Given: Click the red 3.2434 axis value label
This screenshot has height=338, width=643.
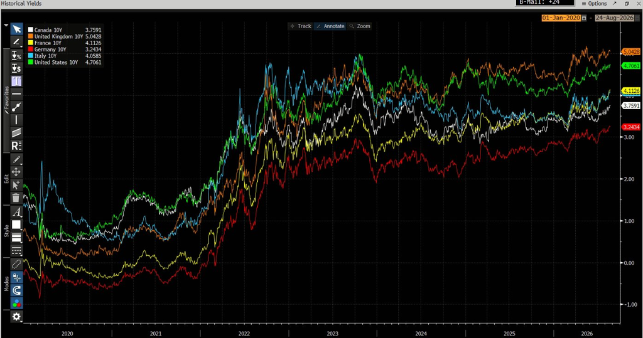Looking at the screenshot, I should [631, 127].
